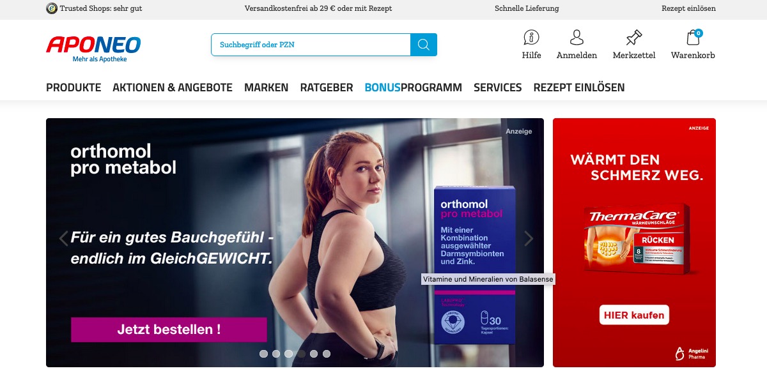Go to previous banner slide arrow
767x380 pixels.
point(63,239)
